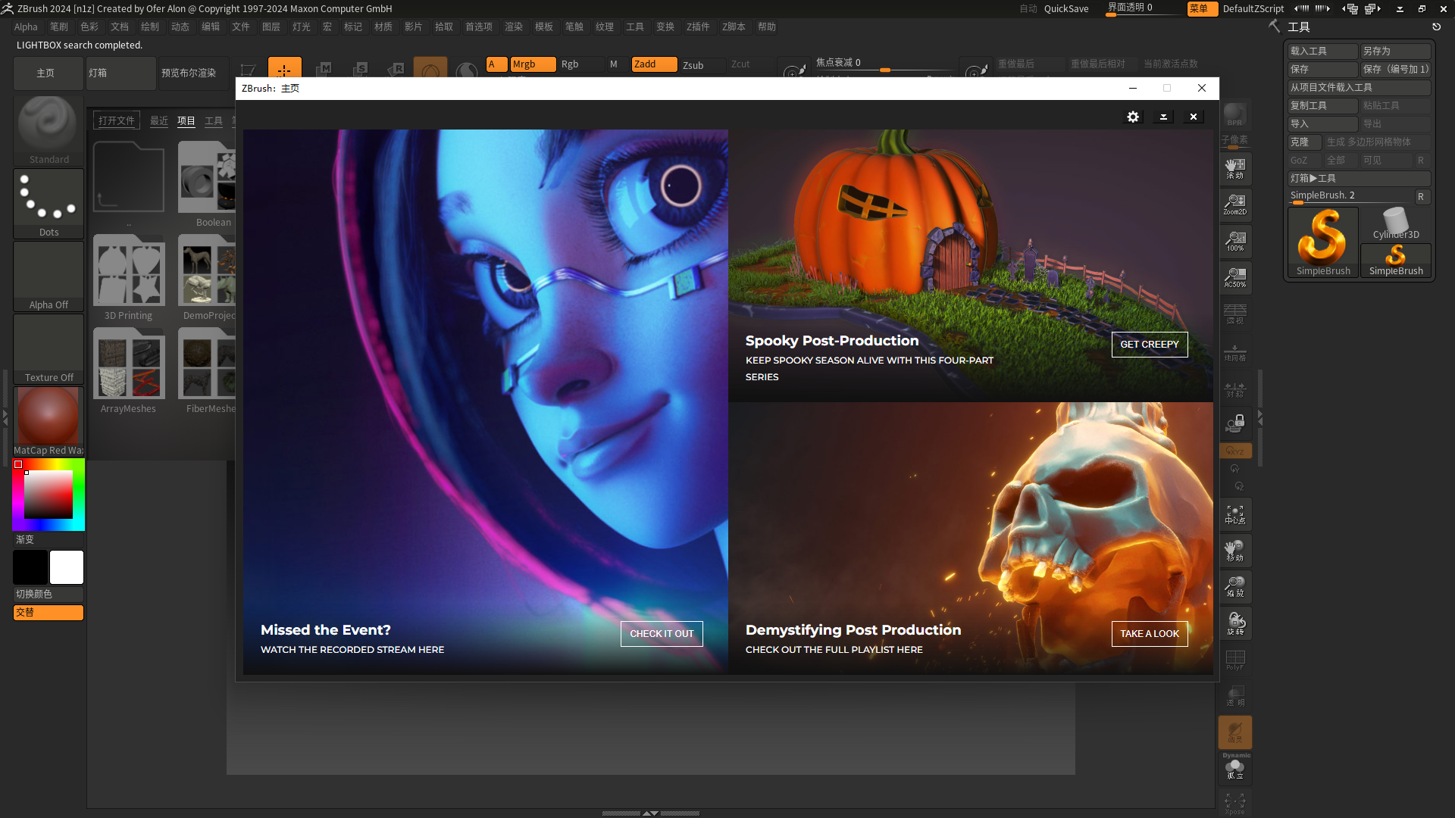Click the right panel divider arrow
Viewport: 1455px width, 818px height.
[1260, 417]
